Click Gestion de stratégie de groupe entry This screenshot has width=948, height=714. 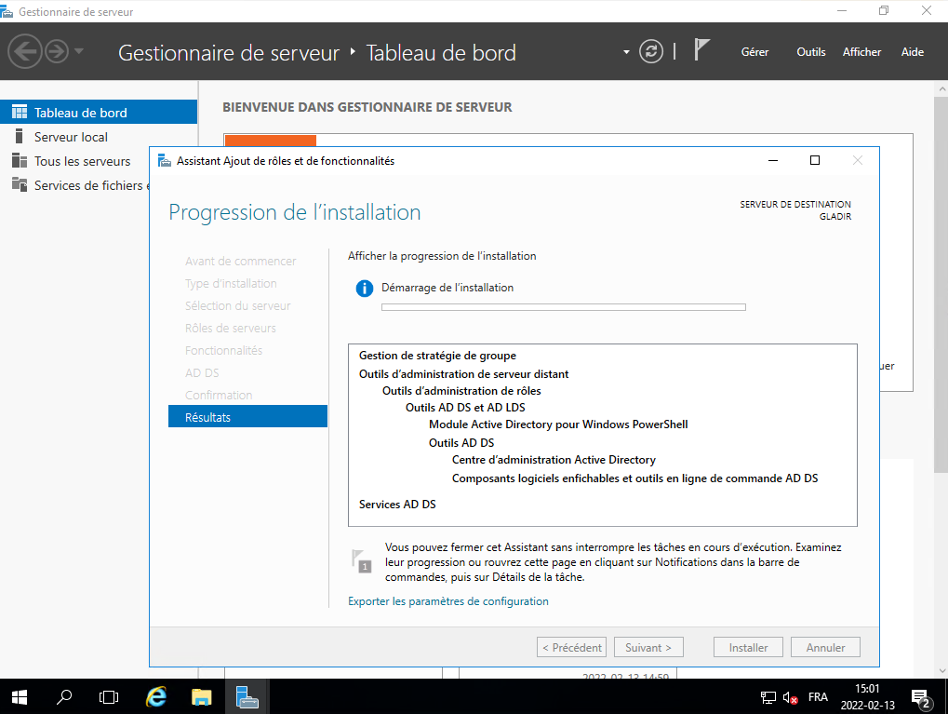click(x=437, y=356)
